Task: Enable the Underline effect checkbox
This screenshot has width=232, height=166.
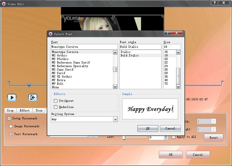Action: 56,107
